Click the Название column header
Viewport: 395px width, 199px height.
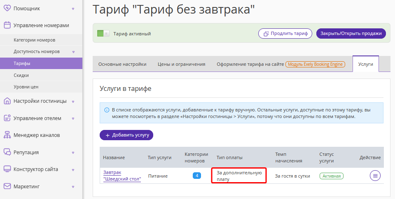pos(114,157)
